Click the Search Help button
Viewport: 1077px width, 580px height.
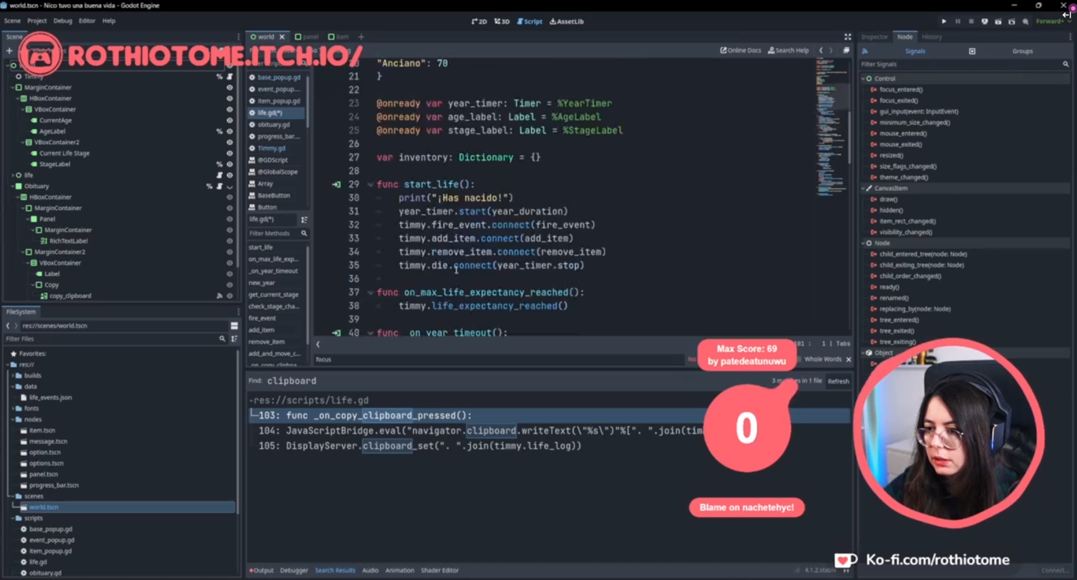pyautogui.click(x=788, y=51)
